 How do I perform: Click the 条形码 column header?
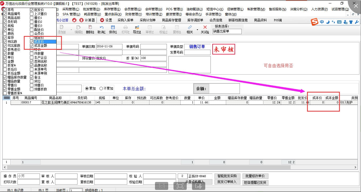click(82, 98)
